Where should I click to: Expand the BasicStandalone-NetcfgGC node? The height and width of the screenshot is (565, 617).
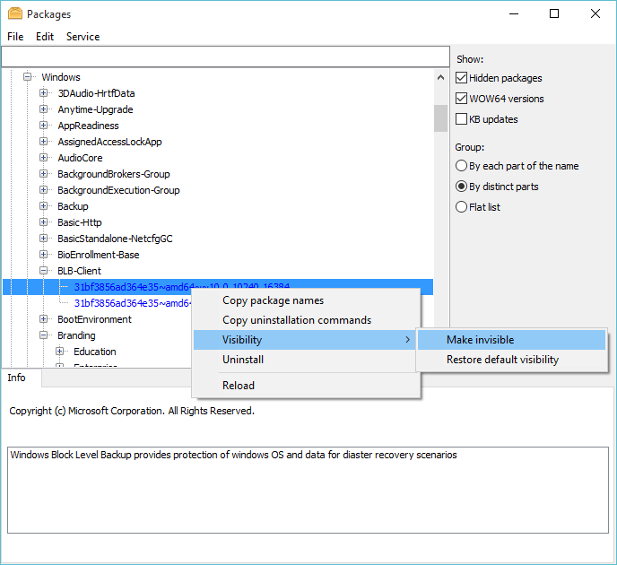(43, 238)
